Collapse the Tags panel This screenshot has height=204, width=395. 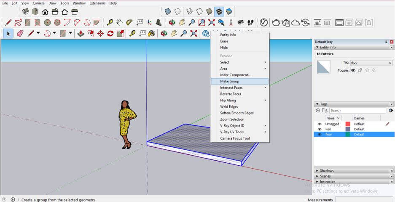pyautogui.click(x=317, y=104)
